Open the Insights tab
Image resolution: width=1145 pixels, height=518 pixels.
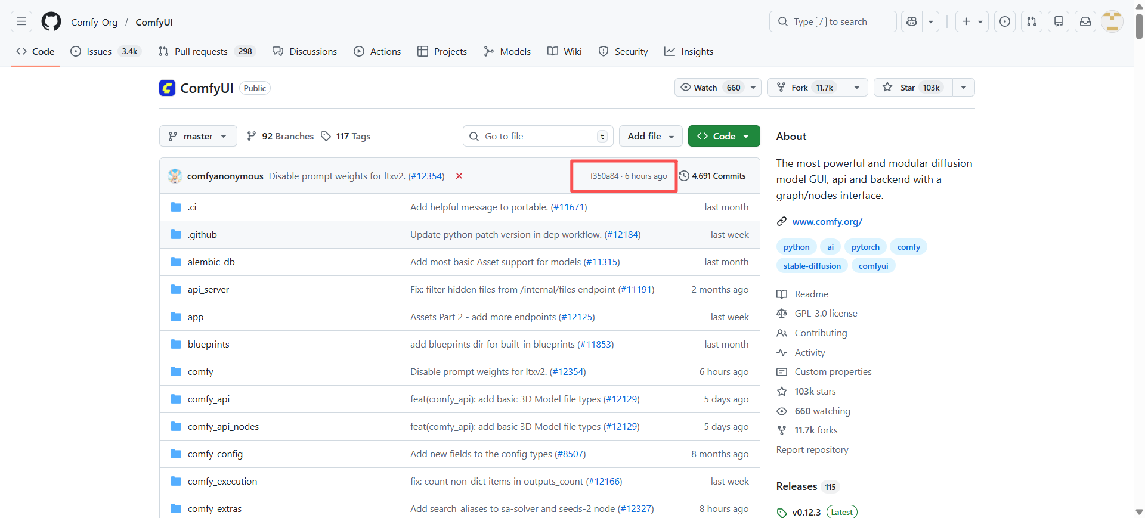pos(689,52)
